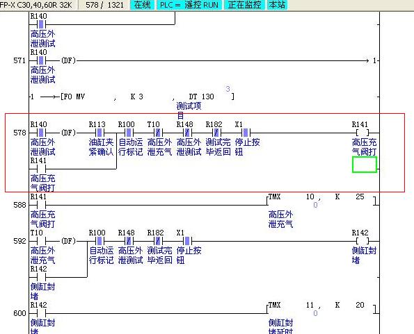Select R141 output coil on rung 578
The image size is (414, 334).
[363, 133]
